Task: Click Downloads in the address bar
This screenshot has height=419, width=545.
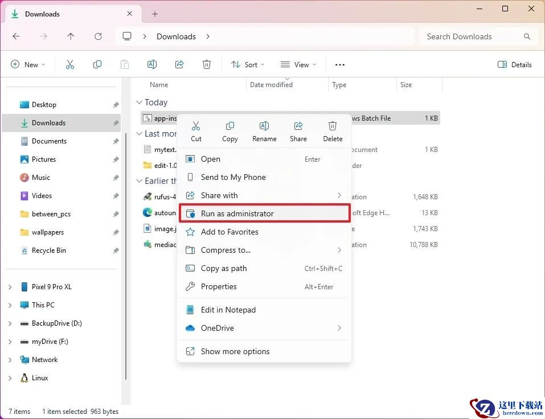Action: pyautogui.click(x=176, y=36)
